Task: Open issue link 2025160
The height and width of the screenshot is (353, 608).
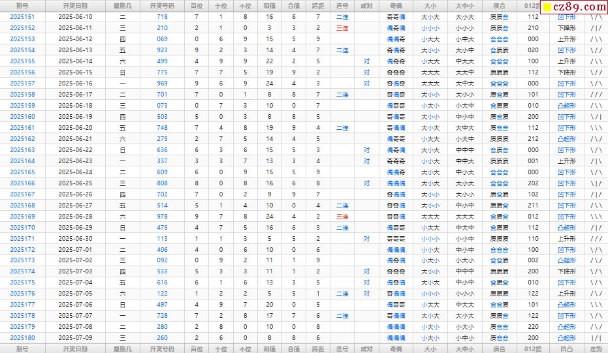Action: click(x=22, y=117)
